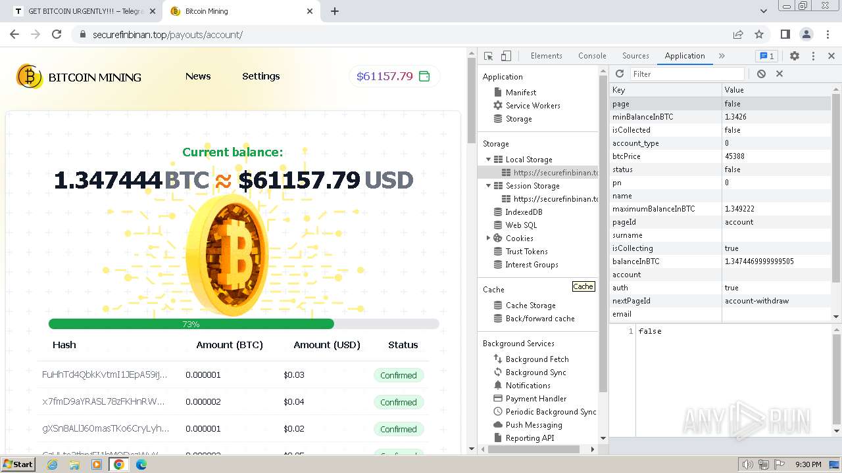Screen dimensions: 842x473
Task: Click the $61157.79 balance button
Action: [x=395, y=76]
